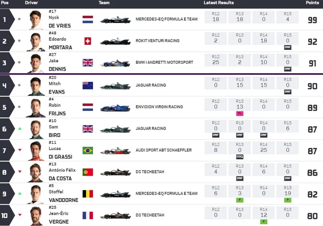323x226 pixels.
Task: Click the green up arrow beside Sam Bird
Action: pos(19,129)
